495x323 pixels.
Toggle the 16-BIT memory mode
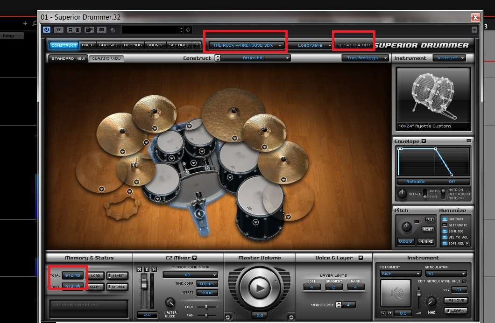click(x=117, y=276)
